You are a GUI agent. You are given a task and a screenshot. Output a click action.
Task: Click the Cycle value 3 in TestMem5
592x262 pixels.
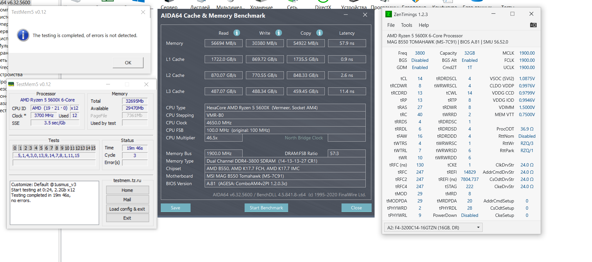coord(135,155)
